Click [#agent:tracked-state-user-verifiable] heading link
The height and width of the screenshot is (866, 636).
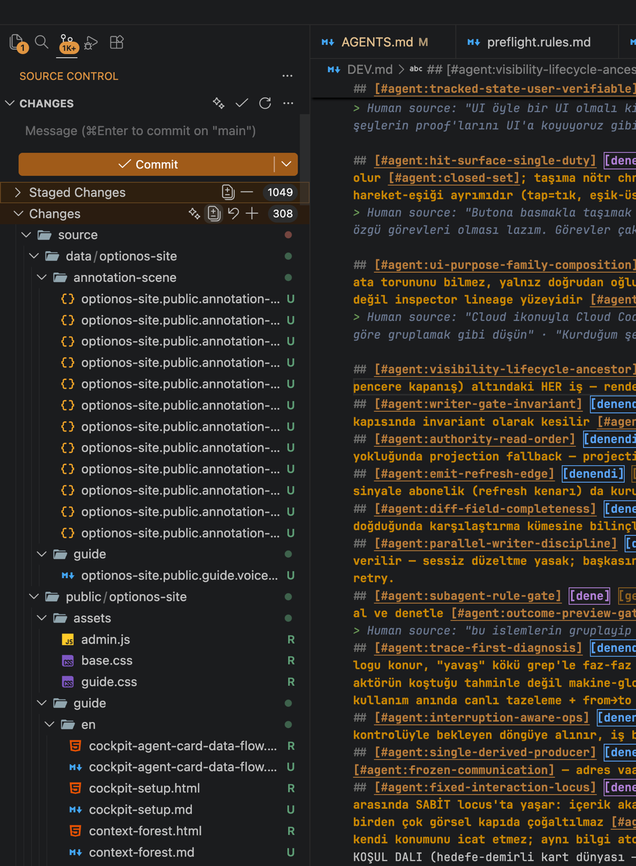click(x=504, y=89)
